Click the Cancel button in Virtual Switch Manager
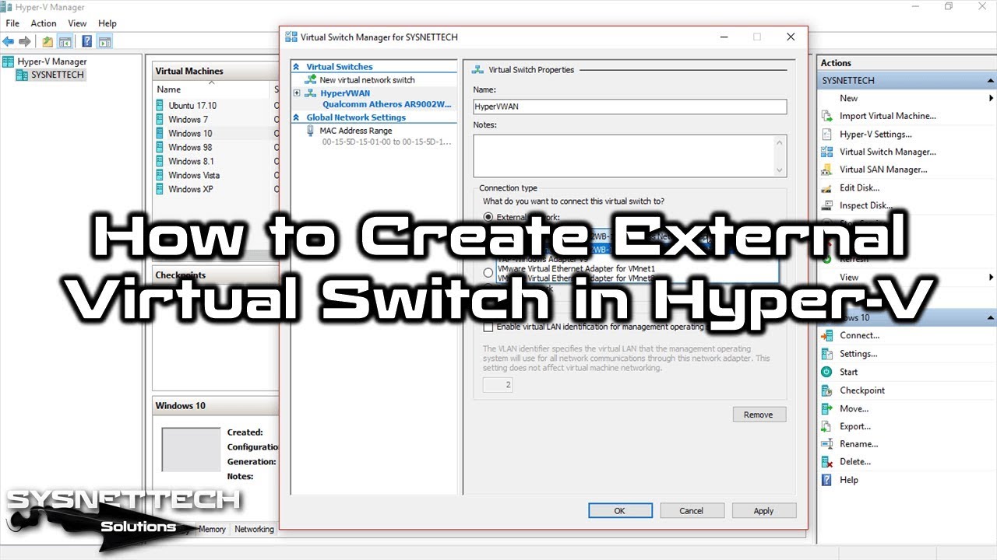 (692, 511)
